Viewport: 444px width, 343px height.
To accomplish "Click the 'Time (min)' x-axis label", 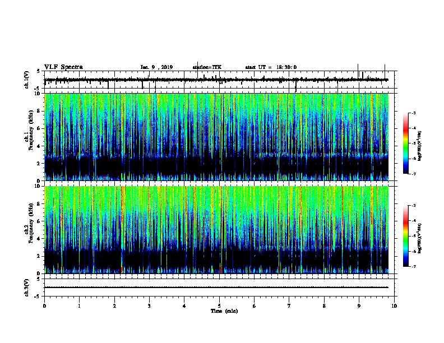I will pyautogui.click(x=224, y=311).
